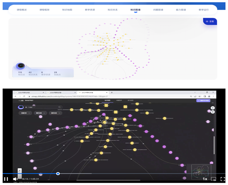The image size is (228, 185).
Task: Pause the video playback
Action: pyautogui.click(x=6, y=179)
